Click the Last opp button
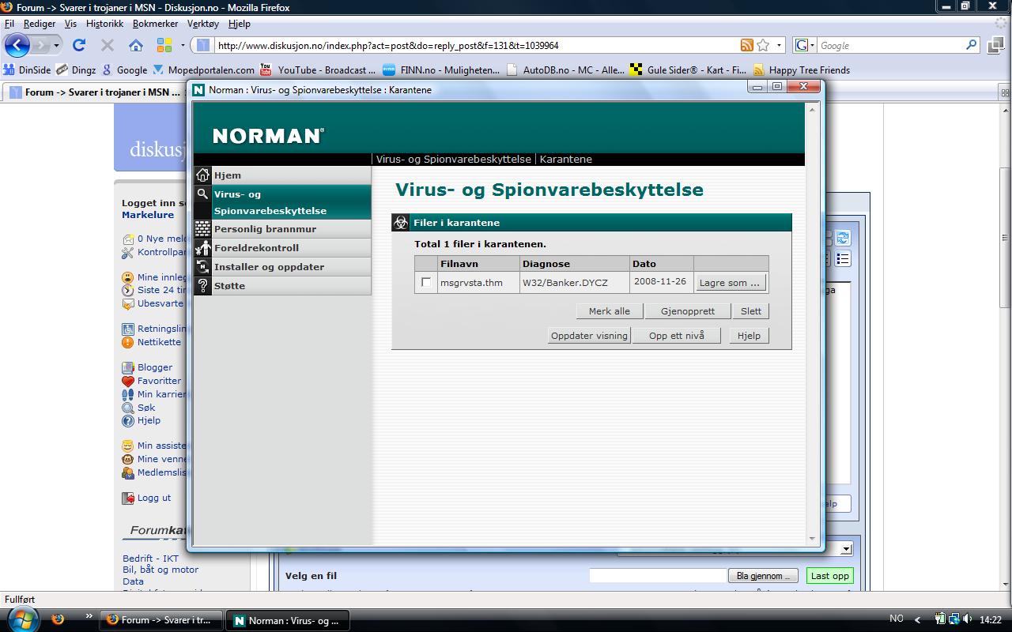 click(830, 576)
